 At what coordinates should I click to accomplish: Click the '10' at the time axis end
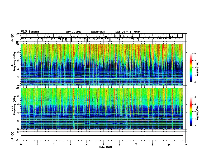(x=186, y=145)
